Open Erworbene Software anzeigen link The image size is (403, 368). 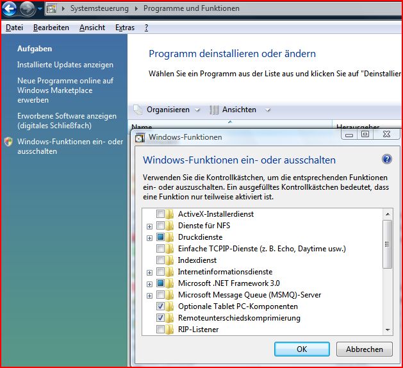tap(67, 121)
